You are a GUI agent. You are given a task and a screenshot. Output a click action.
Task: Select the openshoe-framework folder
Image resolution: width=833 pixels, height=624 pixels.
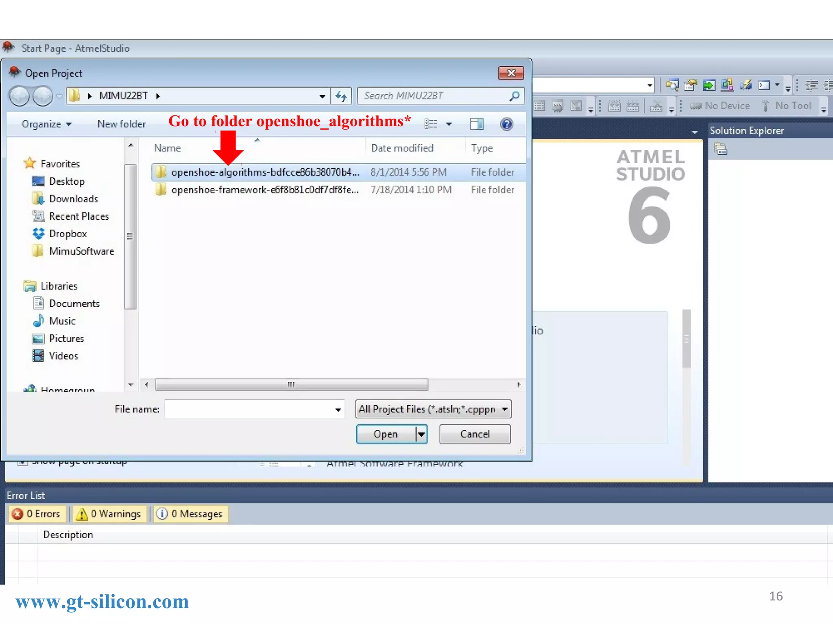tap(338, 190)
